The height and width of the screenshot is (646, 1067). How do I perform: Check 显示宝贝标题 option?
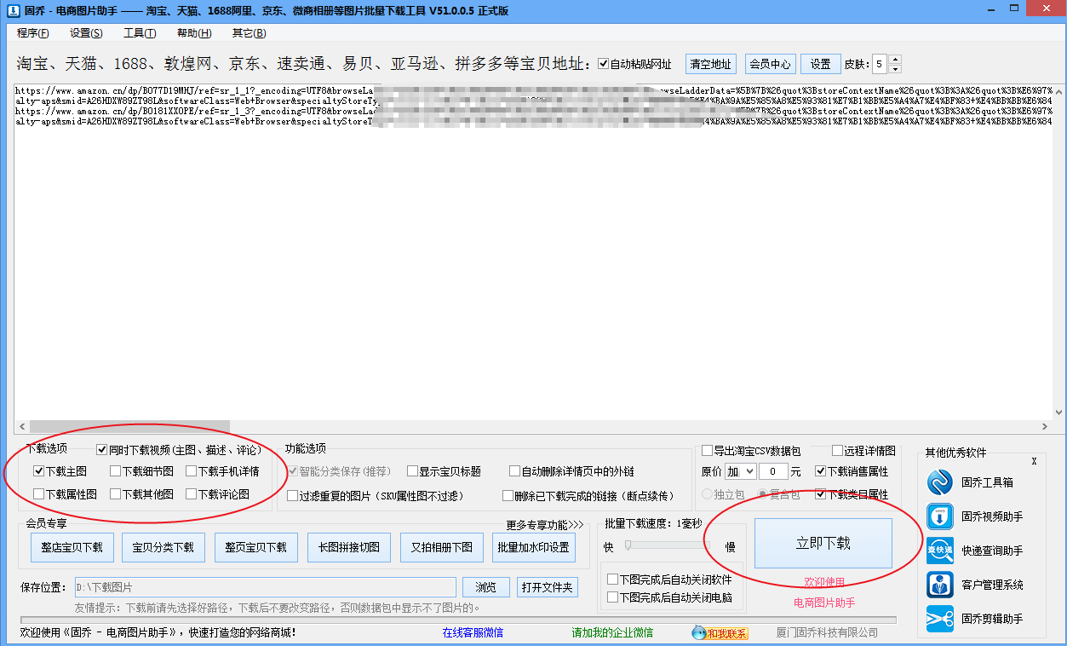pyautogui.click(x=412, y=471)
